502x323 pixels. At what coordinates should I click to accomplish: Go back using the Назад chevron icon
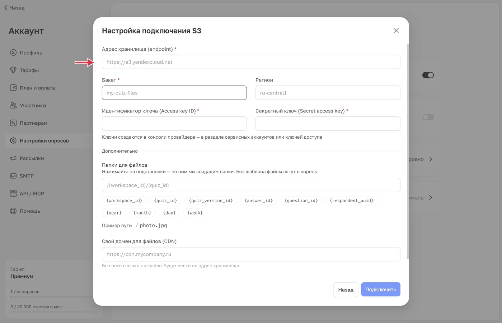coord(6,8)
